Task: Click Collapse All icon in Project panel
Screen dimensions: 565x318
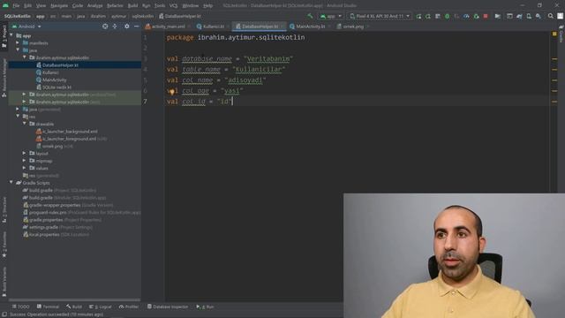Action: pos(115,26)
